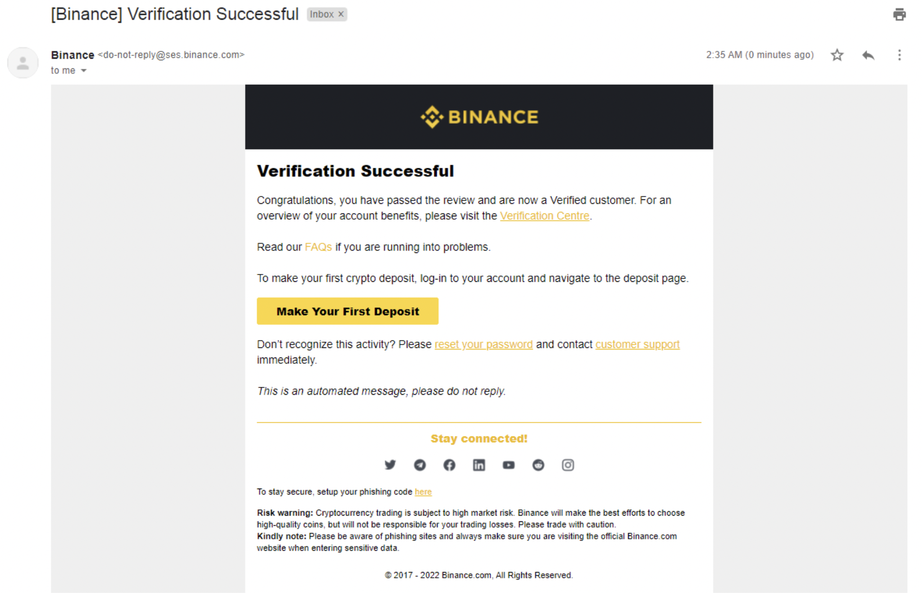The height and width of the screenshot is (593, 922).
Task: Open Binance's Twitter icon
Action: click(x=390, y=465)
